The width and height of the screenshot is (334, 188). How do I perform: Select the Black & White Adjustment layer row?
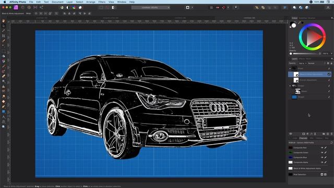[309, 74]
